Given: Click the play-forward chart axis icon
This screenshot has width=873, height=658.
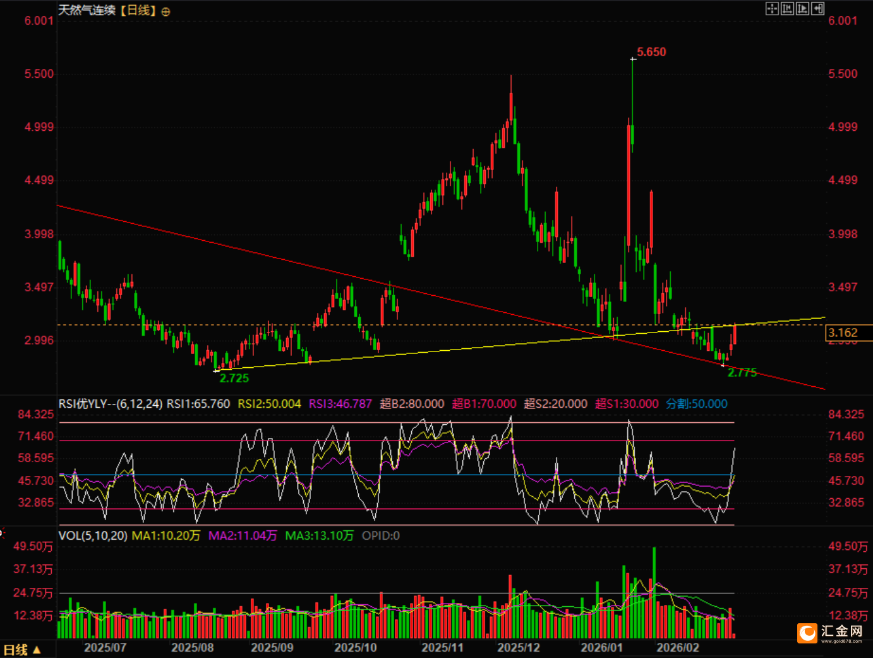Looking at the screenshot, I should click(802, 9).
